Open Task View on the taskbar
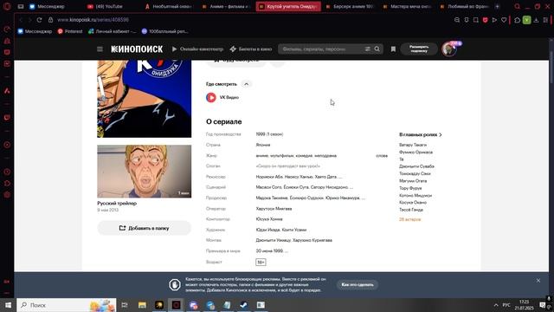Screen dimensions: 554x312 click(125, 305)
